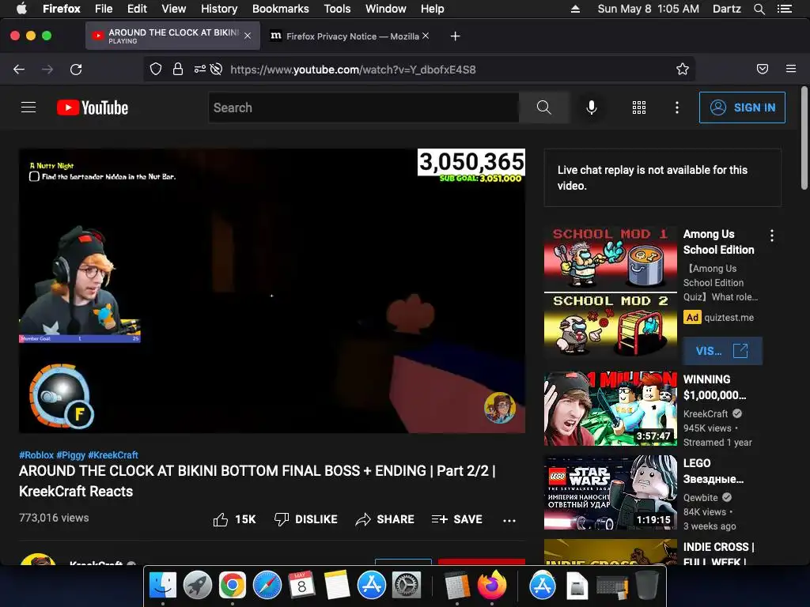810x607 pixels.
Task: Open more actions ellipsis under the video
Action: (x=509, y=520)
